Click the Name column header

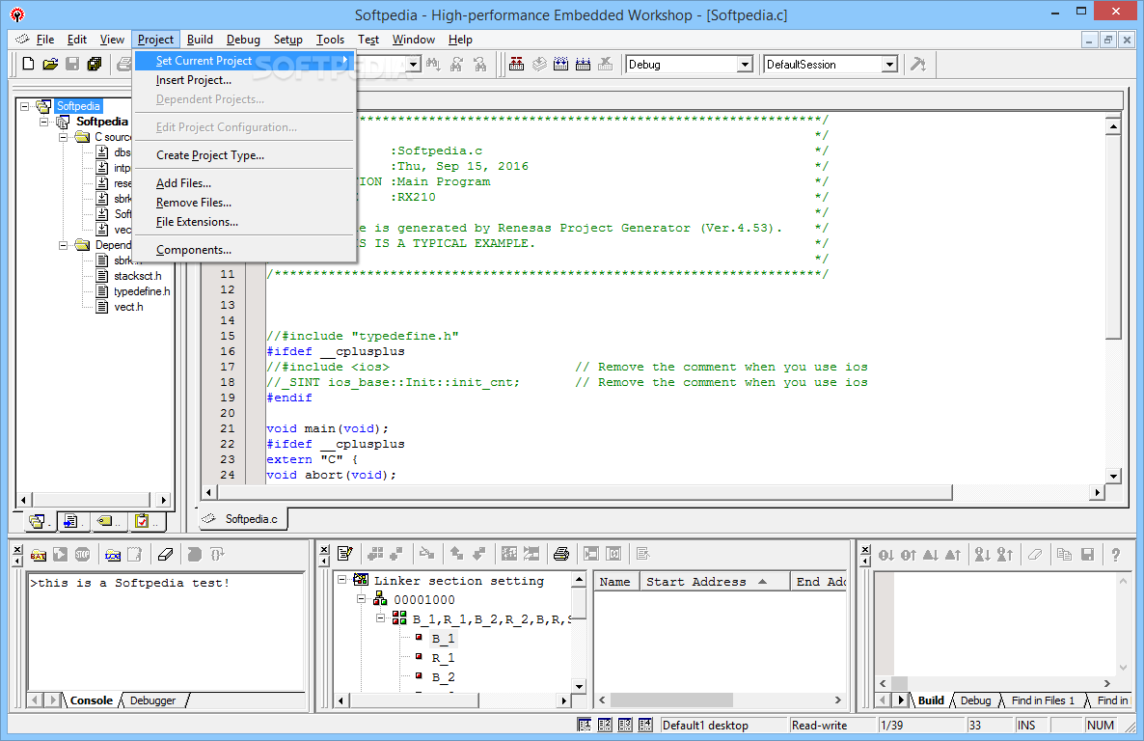(617, 581)
